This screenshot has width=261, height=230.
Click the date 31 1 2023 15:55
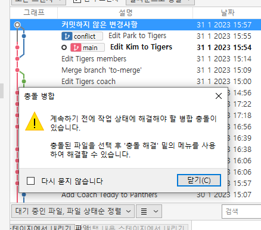[x=224, y=36]
